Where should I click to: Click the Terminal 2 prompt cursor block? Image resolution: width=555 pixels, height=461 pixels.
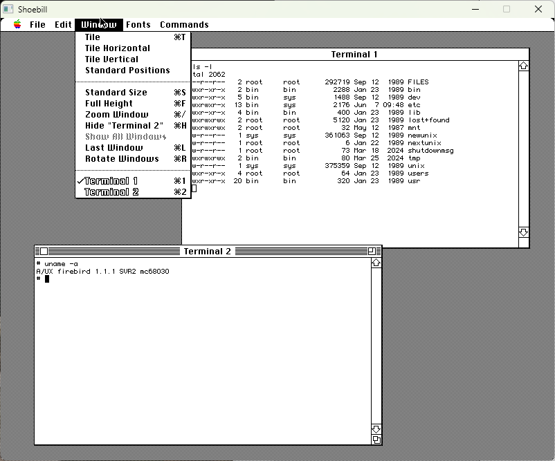[47, 279]
